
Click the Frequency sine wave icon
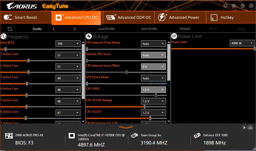[x=3, y=37]
